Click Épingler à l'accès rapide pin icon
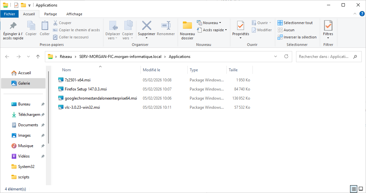This screenshot has width=366, height=193. [x=13, y=26]
